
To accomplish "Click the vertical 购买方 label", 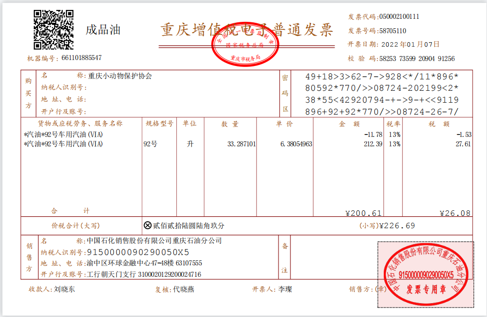I will coord(29,93).
